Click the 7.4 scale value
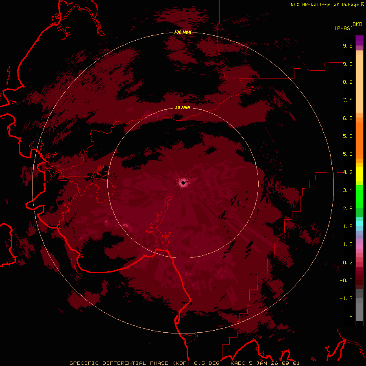366x366 pixels. (x=348, y=100)
